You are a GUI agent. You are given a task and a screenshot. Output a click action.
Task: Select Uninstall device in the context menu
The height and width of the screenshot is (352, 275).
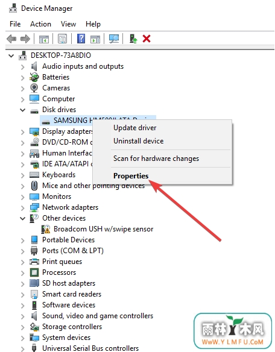pyautogui.click(x=138, y=141)
